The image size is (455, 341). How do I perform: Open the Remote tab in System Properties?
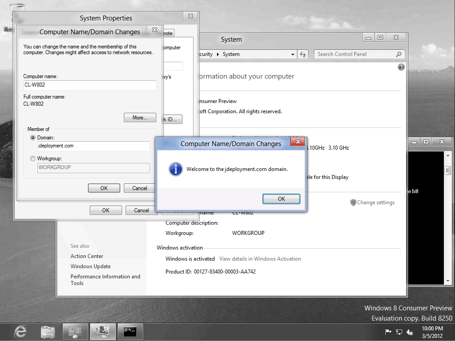168,33
